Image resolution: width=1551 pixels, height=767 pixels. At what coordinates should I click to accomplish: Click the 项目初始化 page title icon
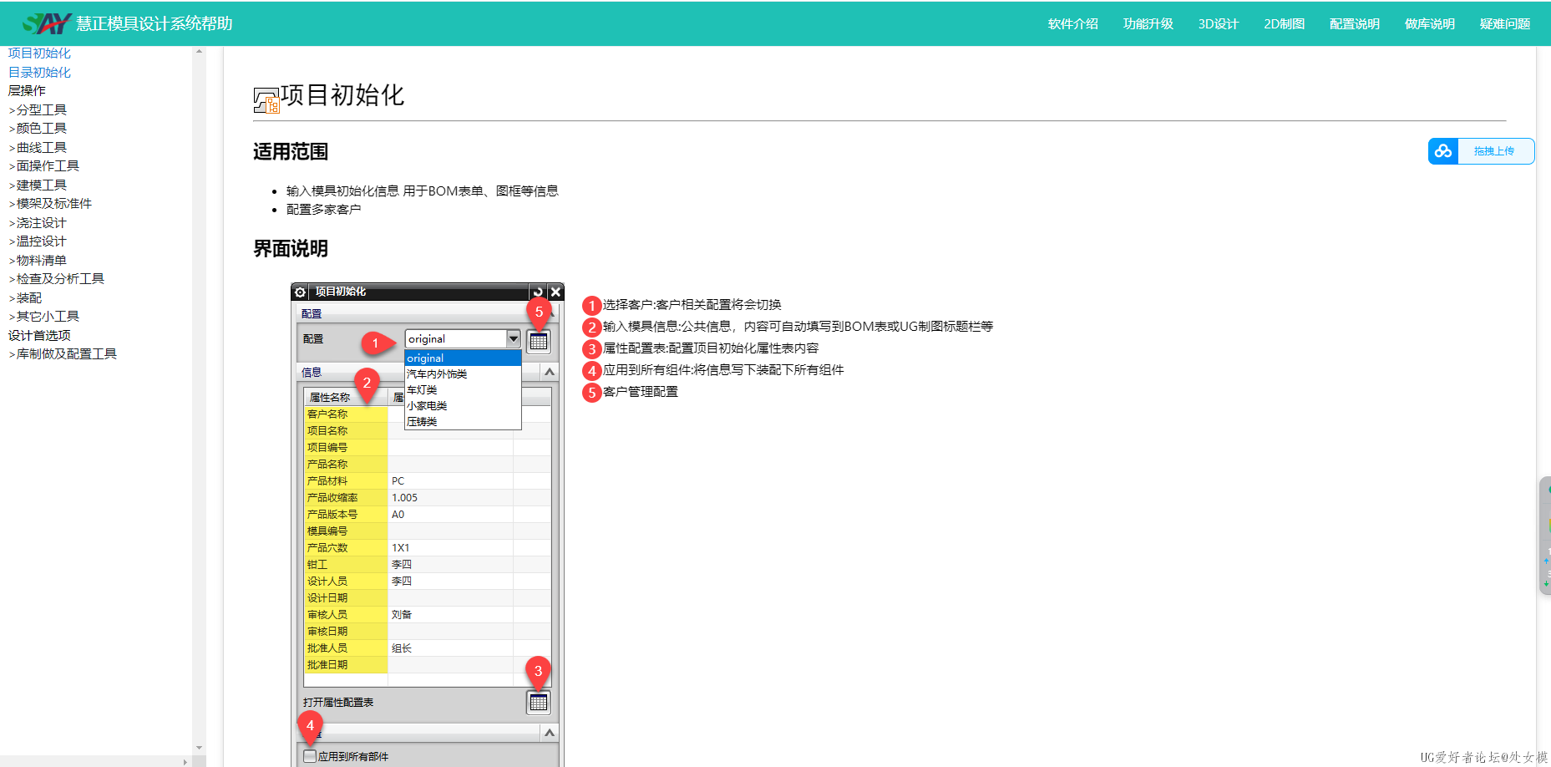(266, 101)
